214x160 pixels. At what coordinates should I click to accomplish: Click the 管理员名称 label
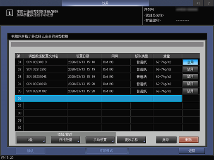click(154, 15)
